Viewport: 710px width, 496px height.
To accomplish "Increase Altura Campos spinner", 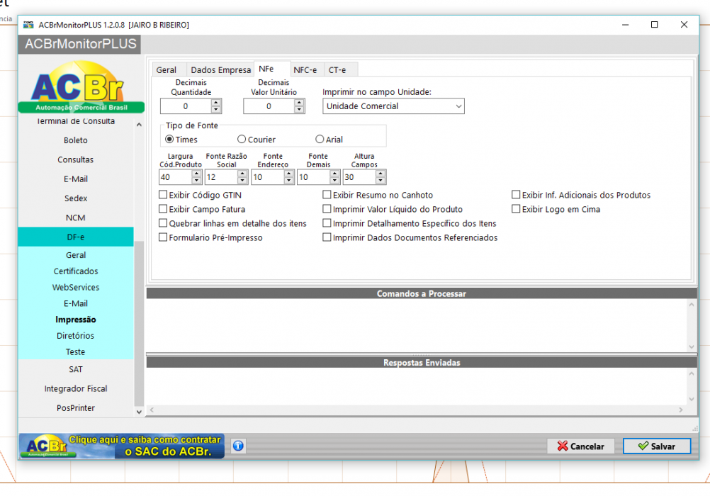I will click(381, 174).
